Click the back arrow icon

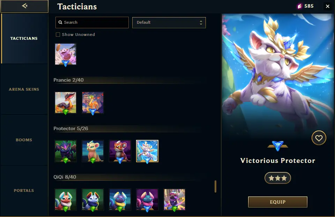click(24, 6)
